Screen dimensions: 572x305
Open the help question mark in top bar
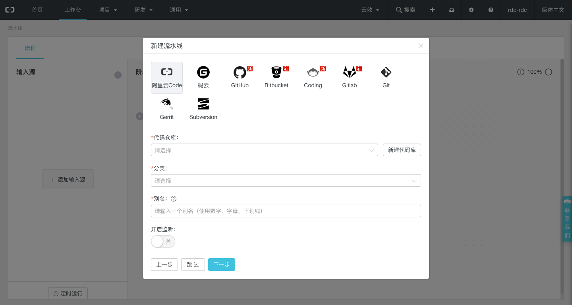pyautogui.click(x=491, y=10)
